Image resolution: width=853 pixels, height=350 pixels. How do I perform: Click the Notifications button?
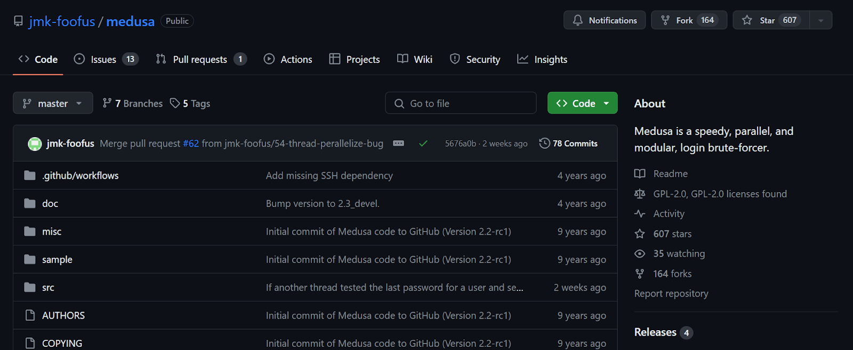(605, 20)
